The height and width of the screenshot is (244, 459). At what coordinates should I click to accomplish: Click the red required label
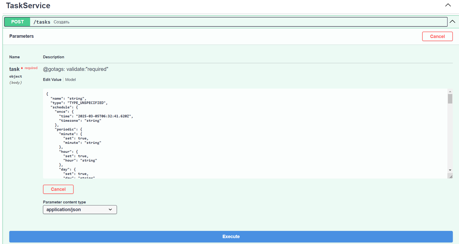[31, 68]
